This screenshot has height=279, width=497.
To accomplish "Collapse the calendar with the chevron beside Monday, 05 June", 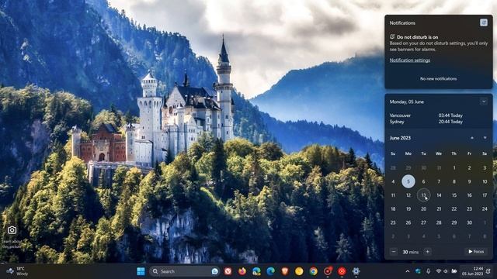I will tap(484, 102).
